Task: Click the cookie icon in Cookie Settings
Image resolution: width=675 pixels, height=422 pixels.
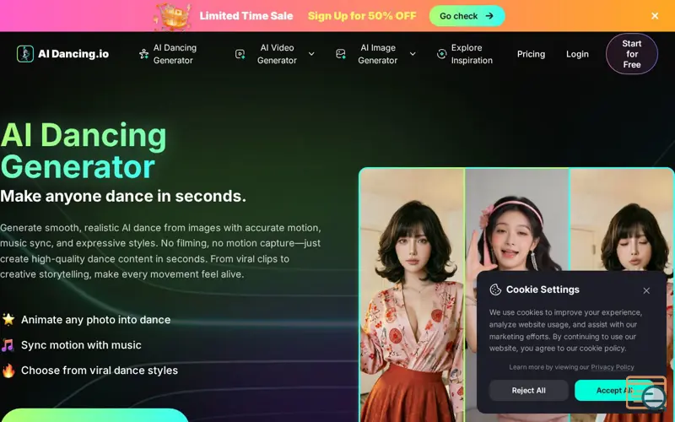Action: (495, 289)
